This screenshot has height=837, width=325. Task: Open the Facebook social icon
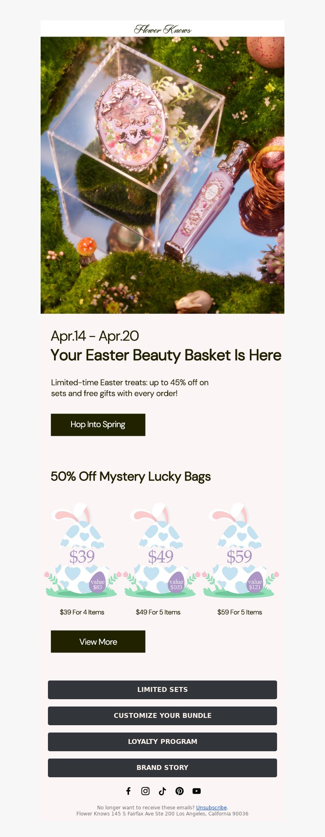(x=128, y=791)
